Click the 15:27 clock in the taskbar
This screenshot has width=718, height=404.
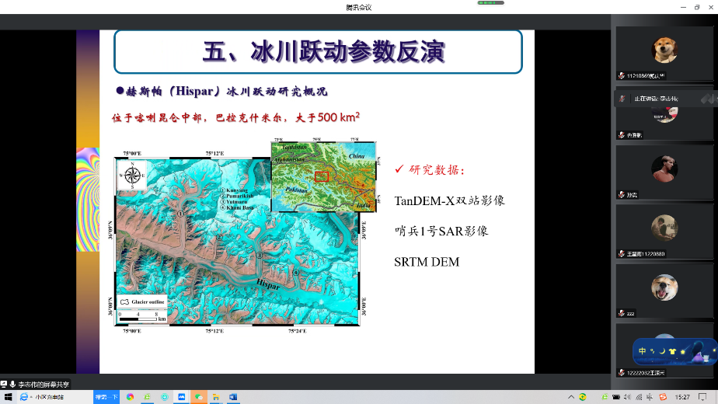[x=682, y=397]
